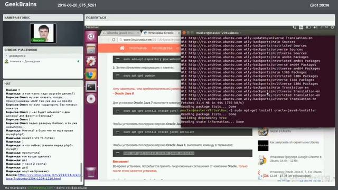This screenshot has height=190, width=338.
Task: Click the green participant avatar icon
Action: point(6,61)
